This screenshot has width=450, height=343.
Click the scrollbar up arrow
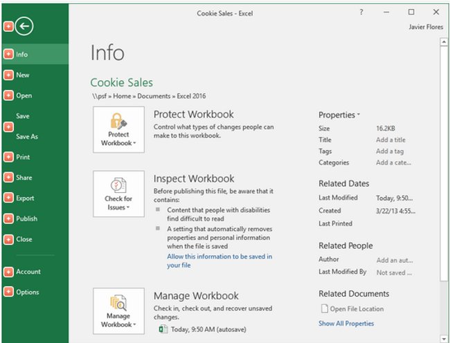(x=444, y=41)
